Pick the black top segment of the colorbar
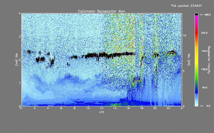Image resolution: width=214 pixels, height=133 pixels. pyautogui.click(x=196, y=14)
